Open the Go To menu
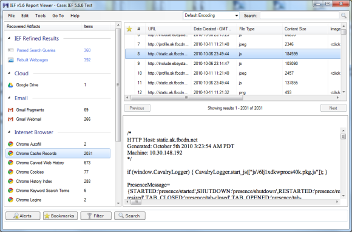Image resolution: width=352 pixels, height=232 pixels. point(58,16)
